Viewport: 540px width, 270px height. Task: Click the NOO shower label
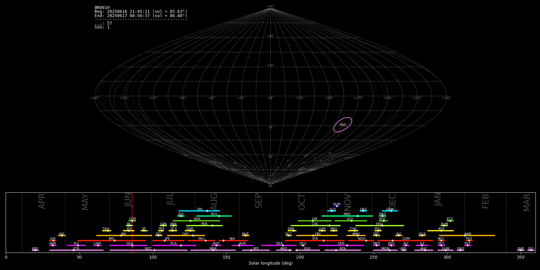click(x=362, y=239)
